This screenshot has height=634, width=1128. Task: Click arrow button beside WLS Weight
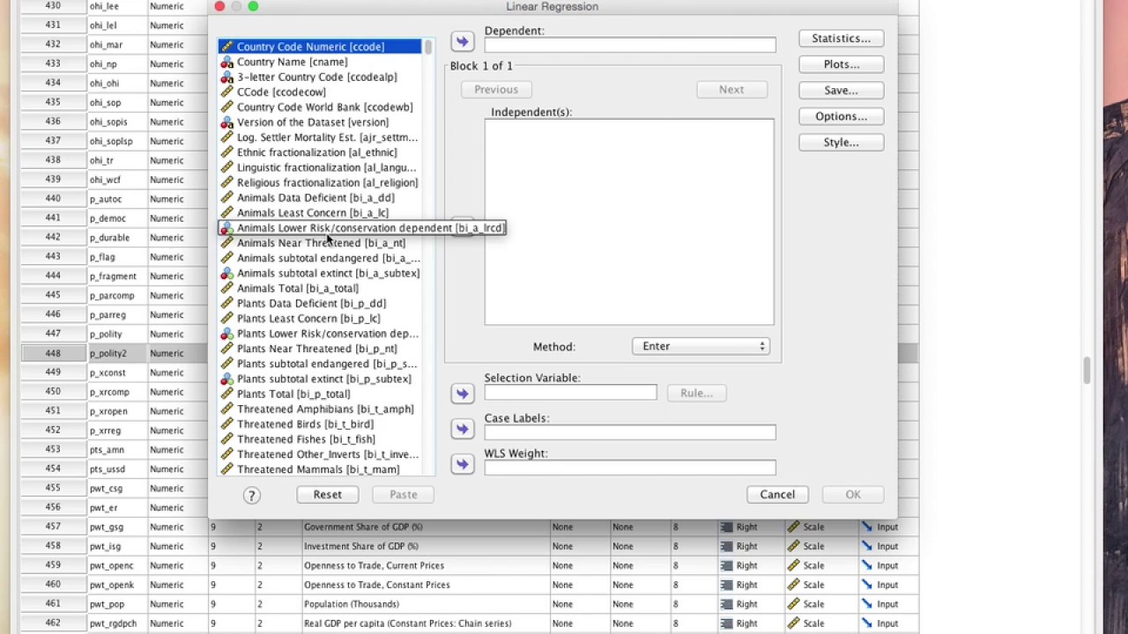click(462, 464)
